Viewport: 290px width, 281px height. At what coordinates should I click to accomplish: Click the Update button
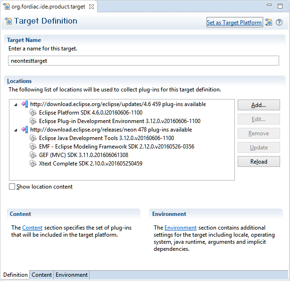pos(259,148)
